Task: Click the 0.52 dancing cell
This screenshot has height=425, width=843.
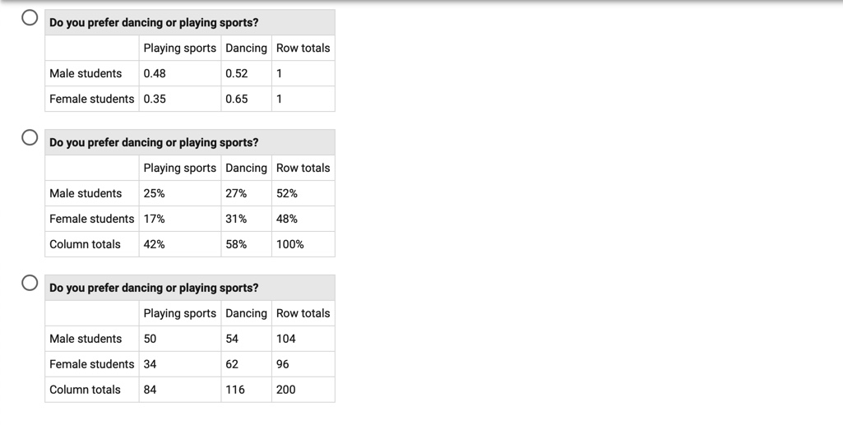Action: pyautogui.click(x=236, y=73)
